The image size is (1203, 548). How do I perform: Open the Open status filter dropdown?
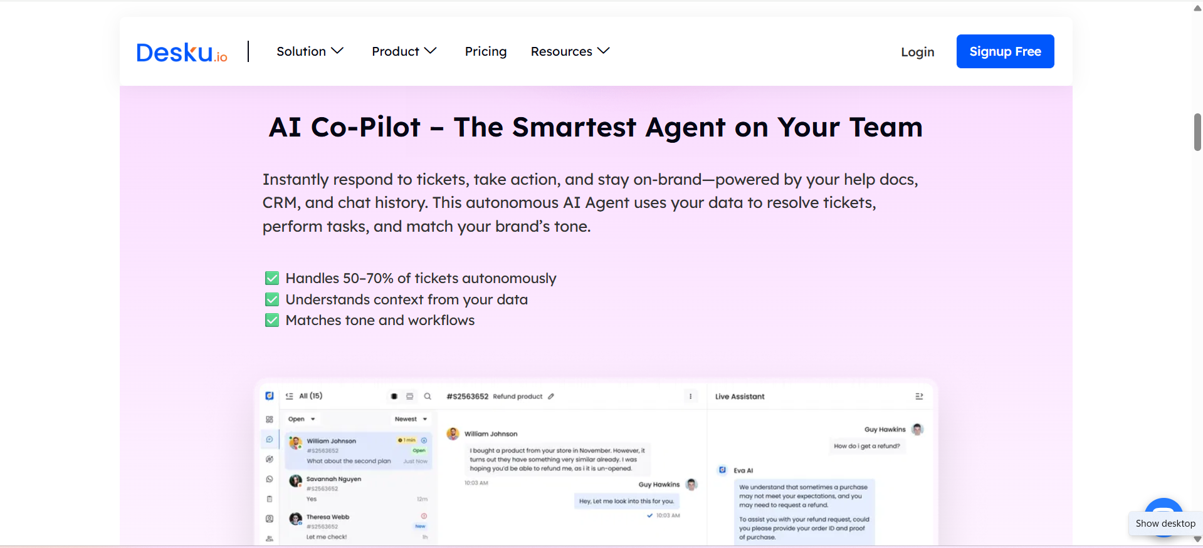pyautogui.click(x=302, y=419)
